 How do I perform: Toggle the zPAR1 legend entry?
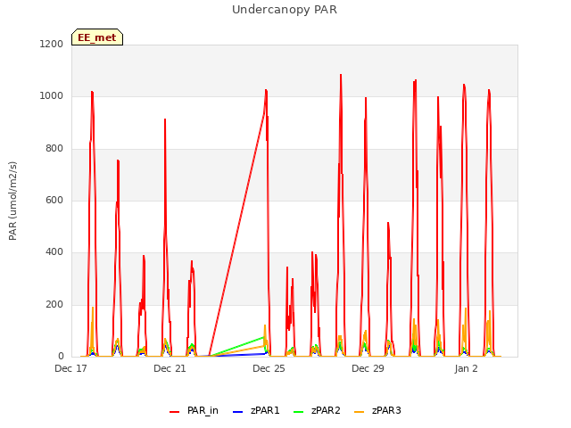point(256,410)
